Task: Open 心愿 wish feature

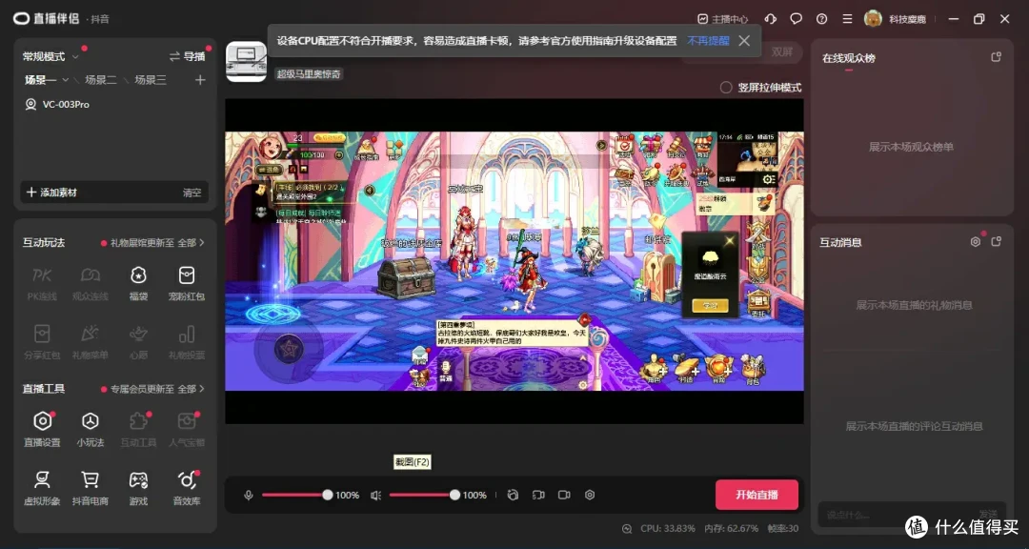Action: (x=138, y=342)
